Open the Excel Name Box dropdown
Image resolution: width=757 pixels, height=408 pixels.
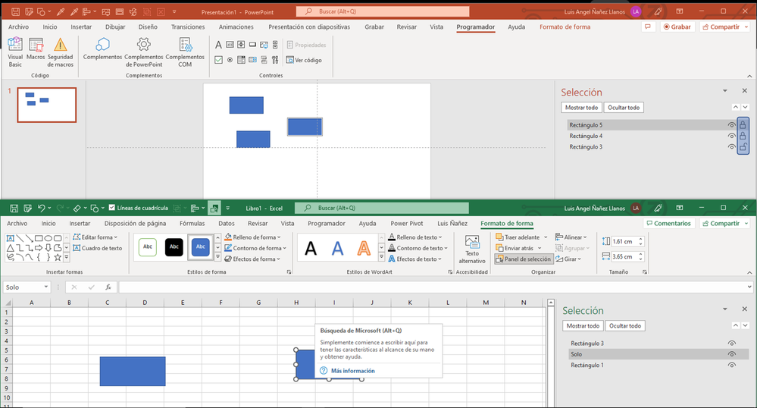[x=46, y=287]
